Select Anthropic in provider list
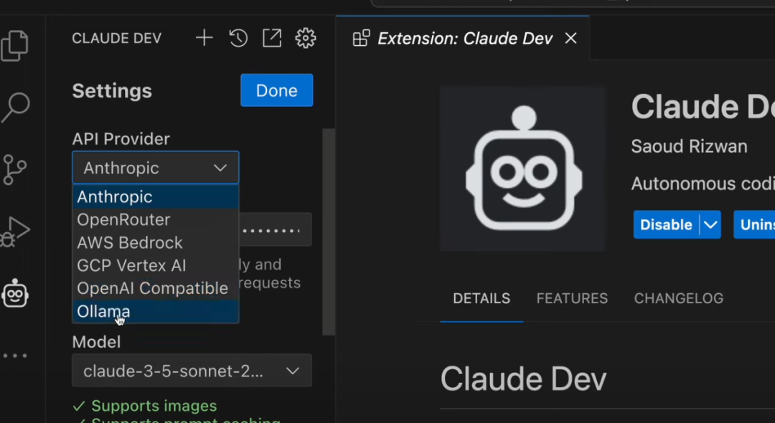The width and height of the screenshot is (775, 423). (156, 197)
